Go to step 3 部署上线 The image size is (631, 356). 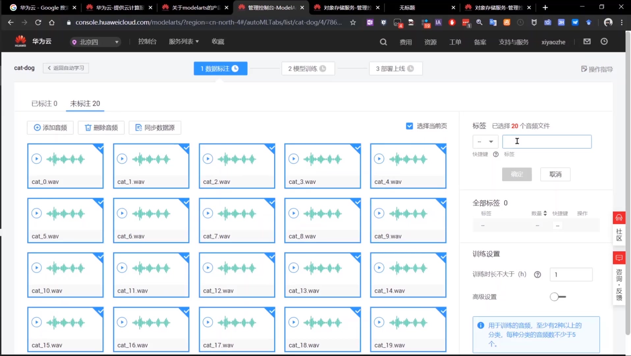point(395,69)
